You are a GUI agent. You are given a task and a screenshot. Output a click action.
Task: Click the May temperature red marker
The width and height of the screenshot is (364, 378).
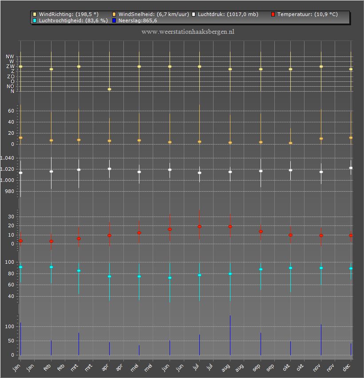tap(139, 233)
